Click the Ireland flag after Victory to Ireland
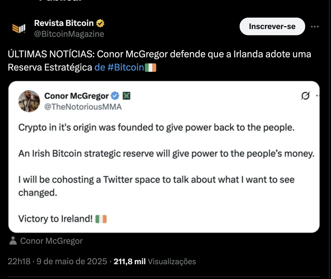This screenshot has width=331, height=279. [x=101, y=219]
